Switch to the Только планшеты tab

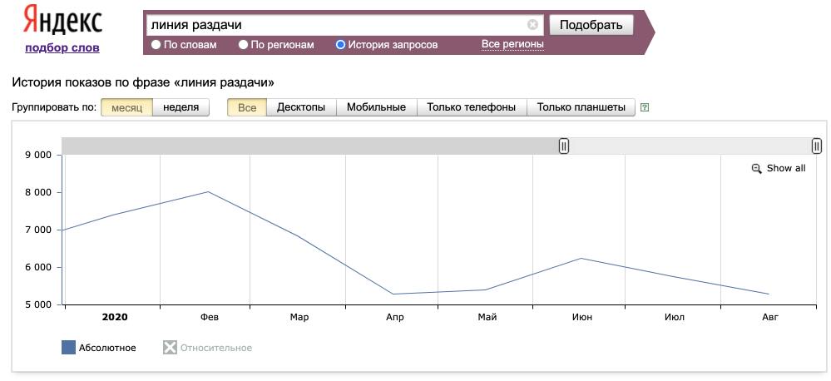click(x=581, y=107)
